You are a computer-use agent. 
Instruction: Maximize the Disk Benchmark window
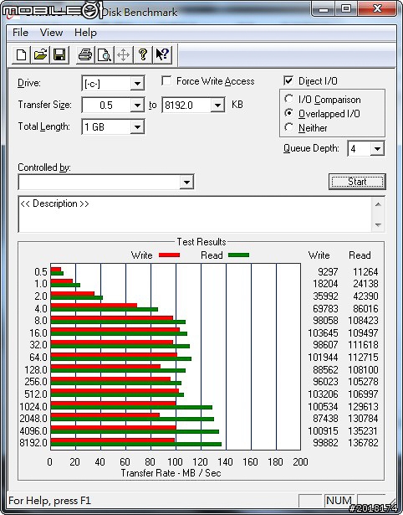pyautogui.click(x=346, y=9)
